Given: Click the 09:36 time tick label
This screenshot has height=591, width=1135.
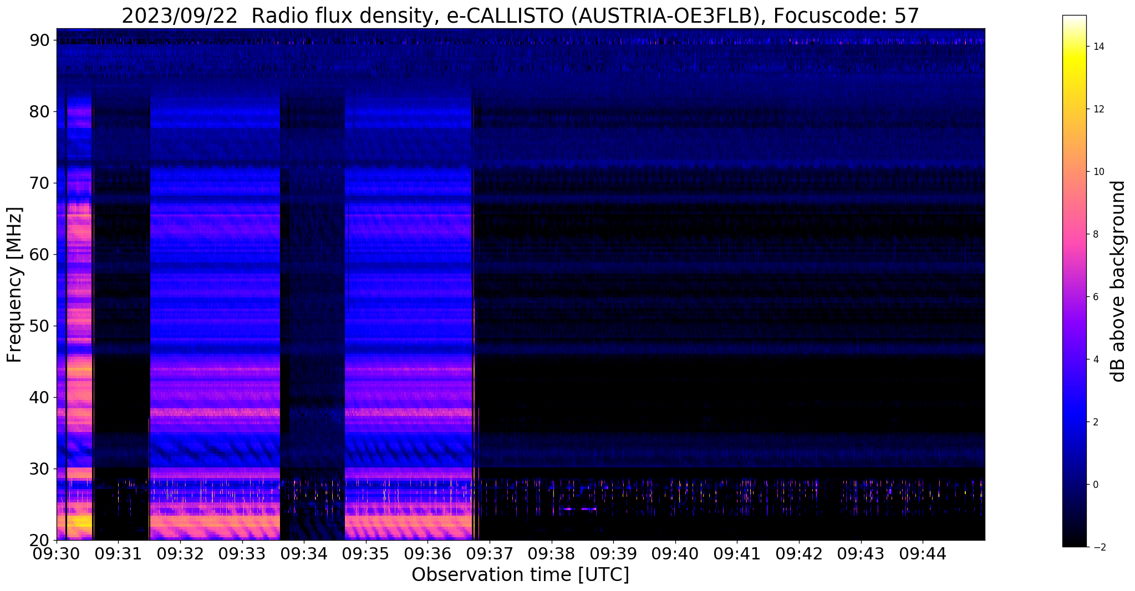Looking at the screenshot, I should (427, 553).
